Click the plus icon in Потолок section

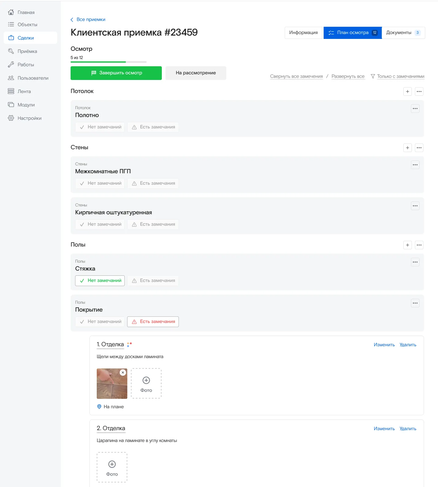click(x=407, y=92)
